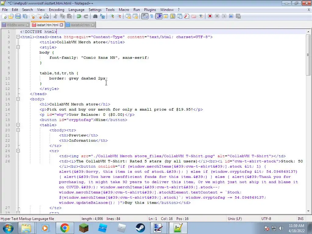Click the Copy toolbar icon

point(62,16)
